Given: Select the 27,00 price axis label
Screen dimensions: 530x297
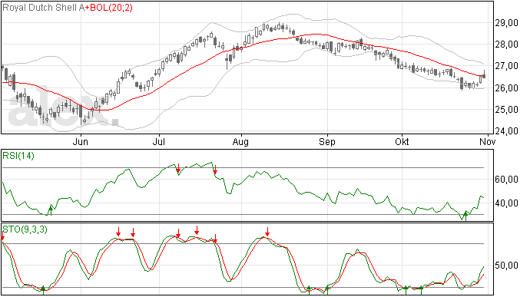Looking at the screenshot, I should 506,66.
